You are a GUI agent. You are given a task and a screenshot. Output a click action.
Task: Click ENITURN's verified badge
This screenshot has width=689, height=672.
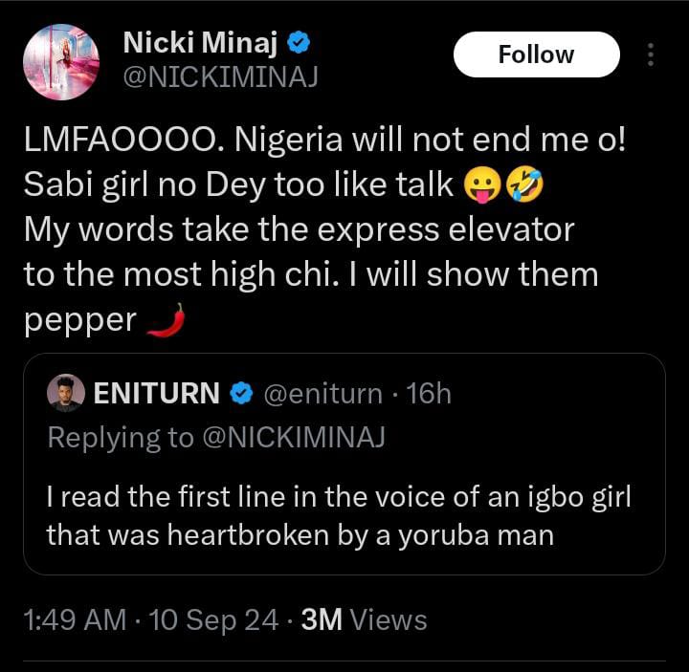245,393
